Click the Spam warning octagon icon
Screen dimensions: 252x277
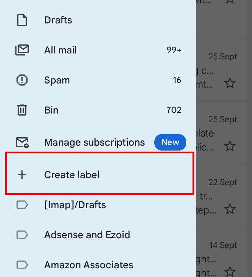[x=22, y=80]
